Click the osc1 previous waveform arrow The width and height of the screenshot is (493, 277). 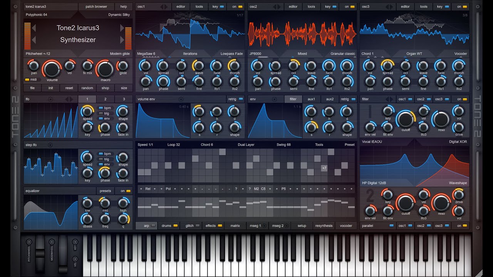162,7
